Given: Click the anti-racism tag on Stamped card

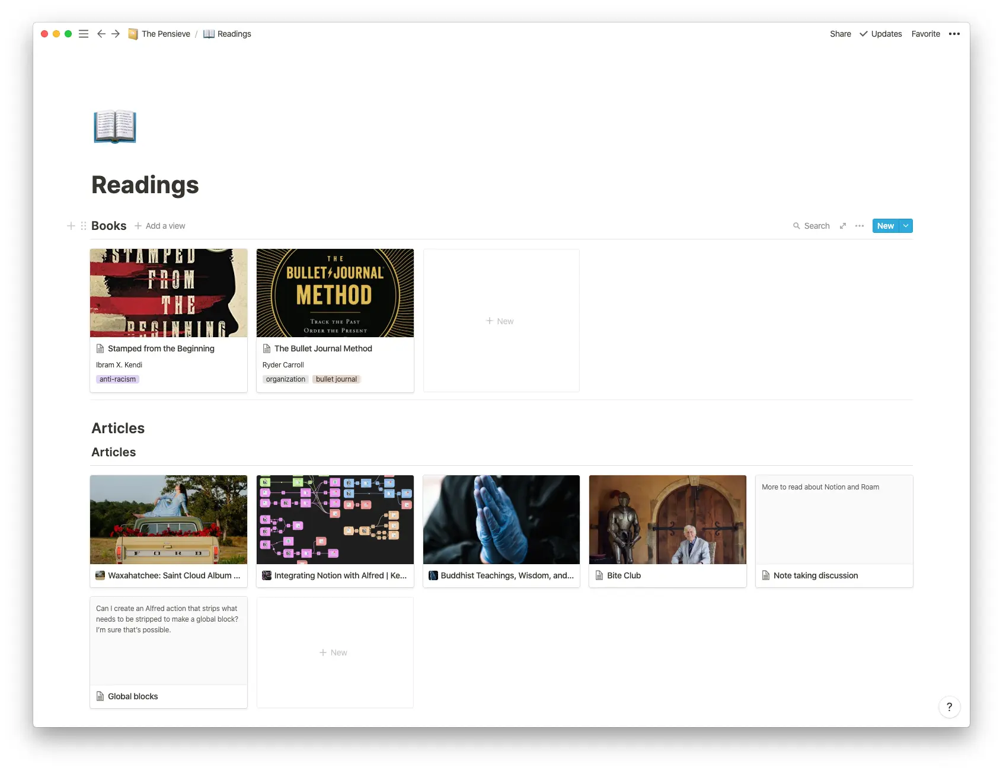Looking at the screenshot, I should [x=117, y=379].
